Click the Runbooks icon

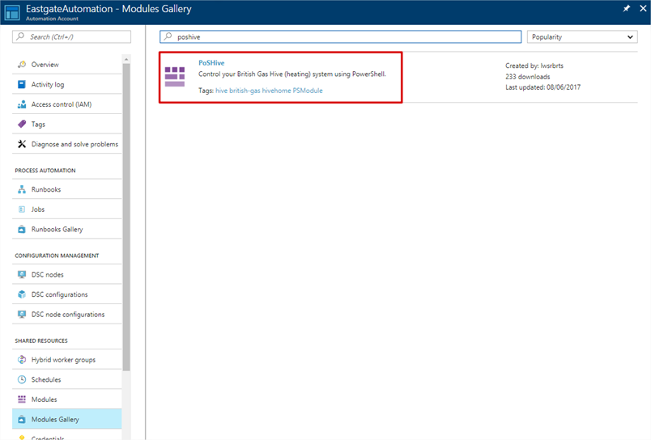click(22, 189)
